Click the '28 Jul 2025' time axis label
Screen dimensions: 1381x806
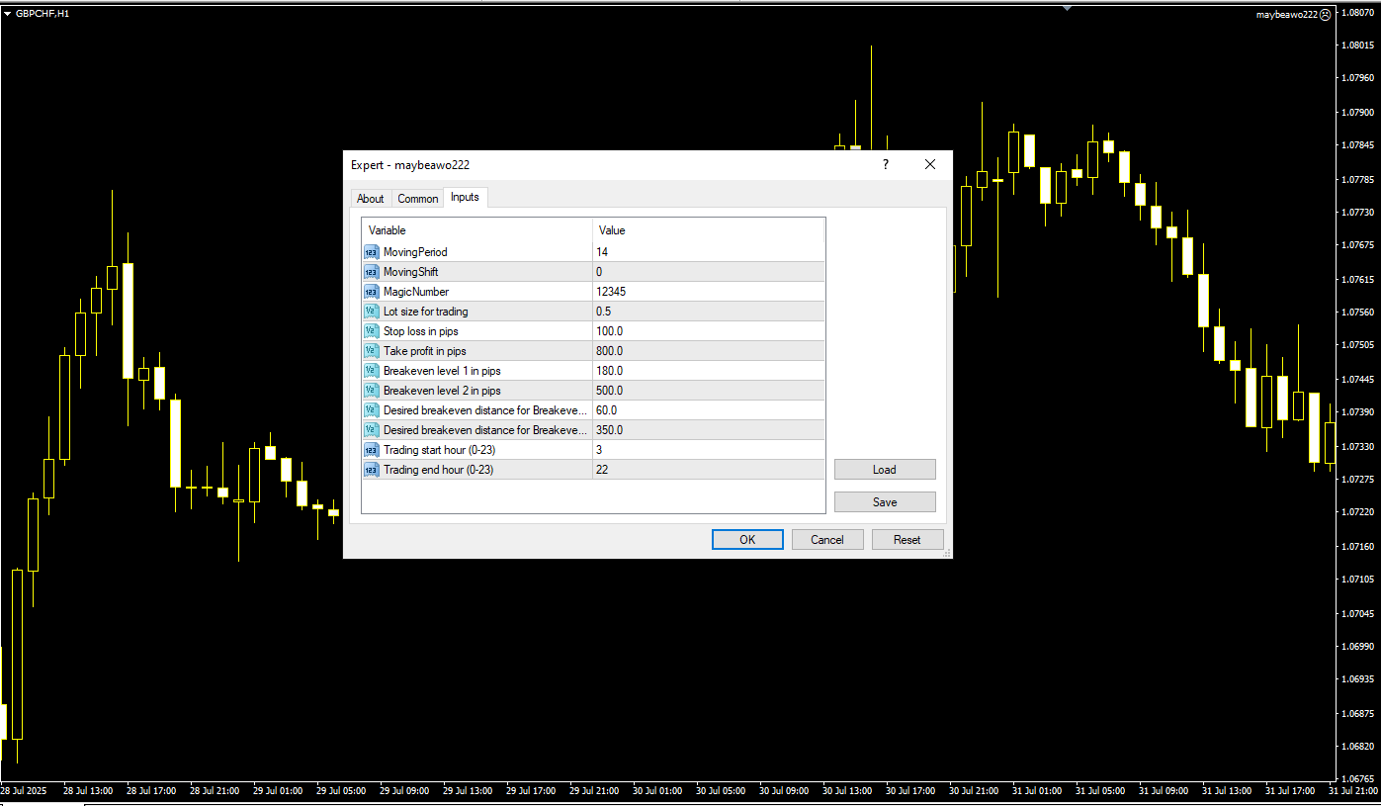(x=24, y=791)
